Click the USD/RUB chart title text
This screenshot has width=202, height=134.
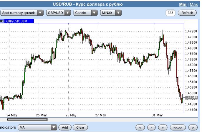click(x=88, y=4)
